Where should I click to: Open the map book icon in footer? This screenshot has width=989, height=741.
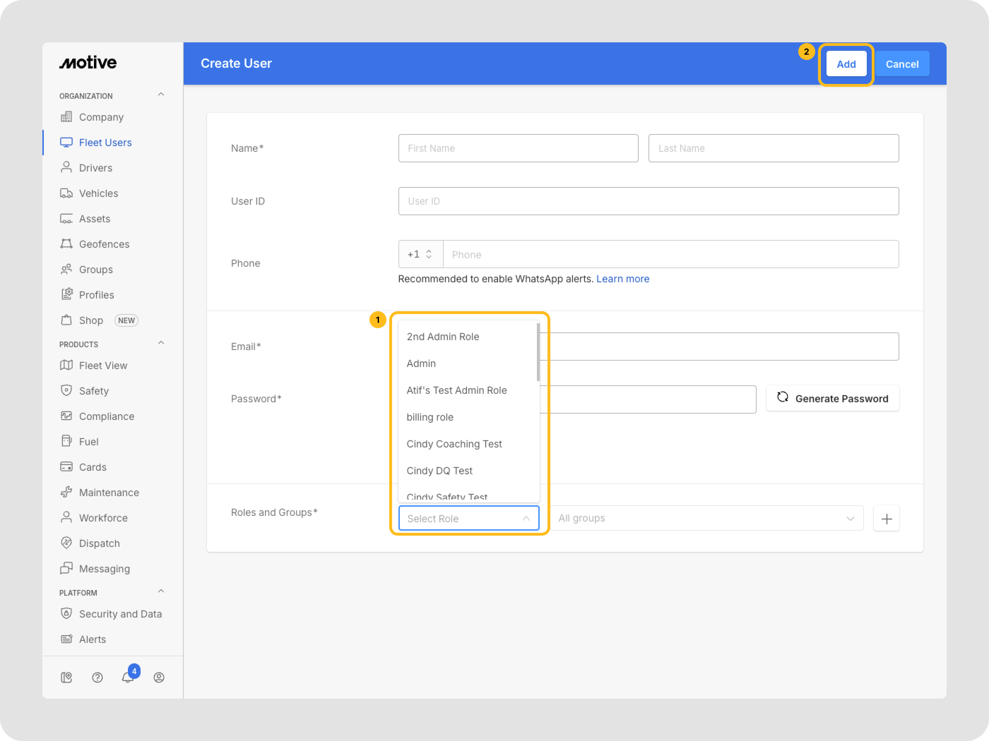pos(66,677)
